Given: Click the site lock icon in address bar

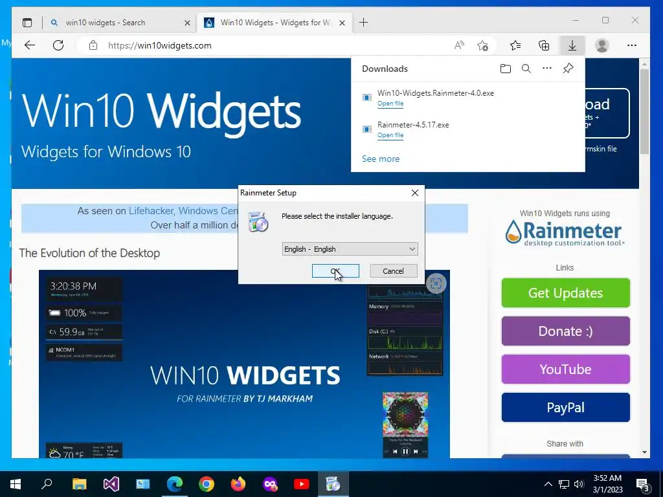Looking at the screenshot, I should click(x=93, y=45).
